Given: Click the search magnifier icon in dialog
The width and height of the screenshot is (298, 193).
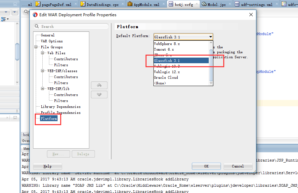Looking at the screenshot, I should coord(37,26).
